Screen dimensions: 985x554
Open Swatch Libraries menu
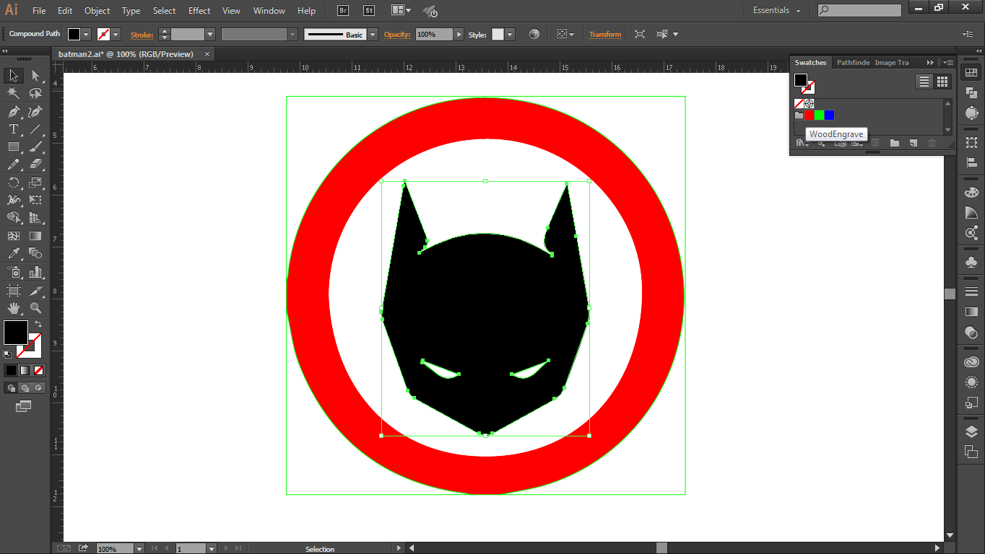(802, 143)
